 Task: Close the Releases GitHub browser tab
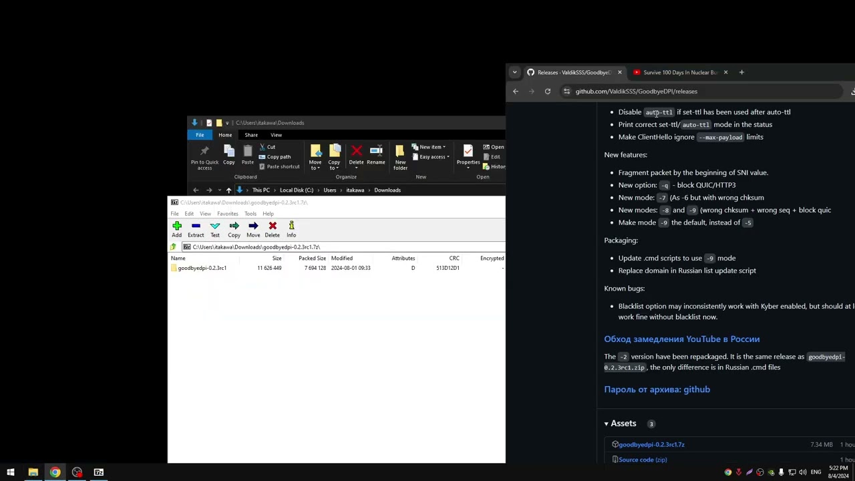coord(619,72)
